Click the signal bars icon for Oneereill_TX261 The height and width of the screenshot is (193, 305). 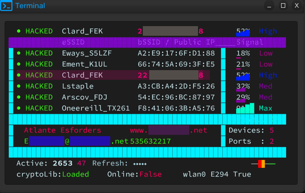tap(245, 108)
